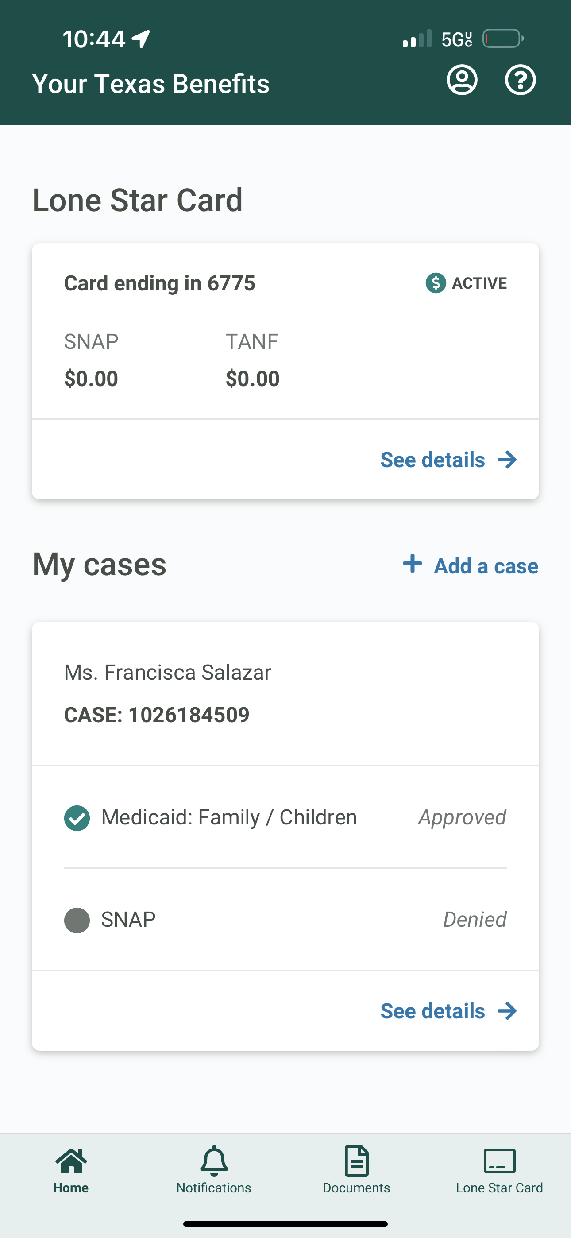Switch to the Notifications tab label
The width and height of the screenshot is (571, 1238).
click(x=213, y=1188)
